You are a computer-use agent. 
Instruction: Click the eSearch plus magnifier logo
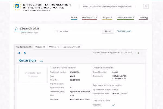click(16, 29)
